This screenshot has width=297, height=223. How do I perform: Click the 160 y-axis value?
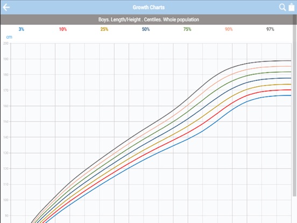pos(6,106)
